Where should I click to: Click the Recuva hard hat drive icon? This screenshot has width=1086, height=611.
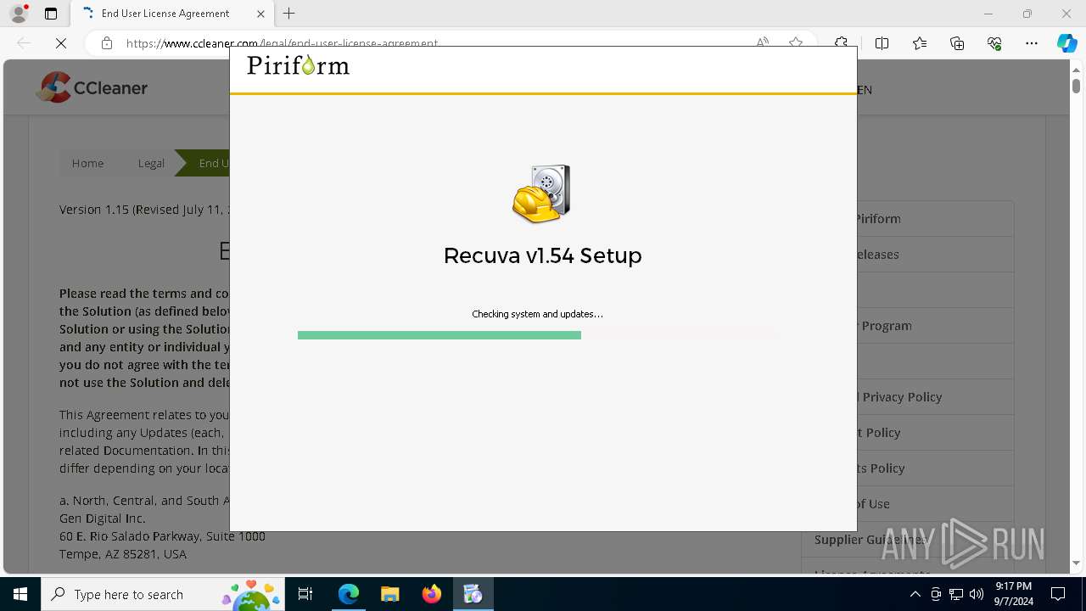point(541,193)
